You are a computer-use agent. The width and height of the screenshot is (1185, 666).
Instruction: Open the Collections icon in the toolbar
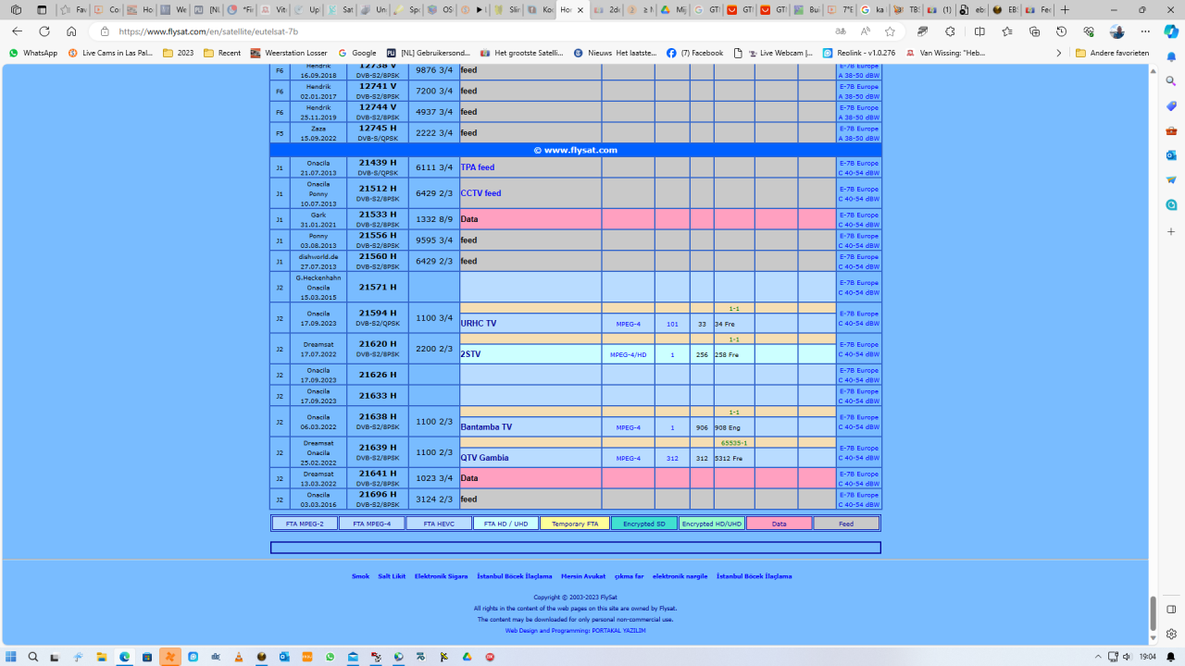pos(1034,31)
